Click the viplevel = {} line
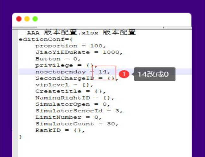The height and width of the screenshot is (157, 205). 64,85
